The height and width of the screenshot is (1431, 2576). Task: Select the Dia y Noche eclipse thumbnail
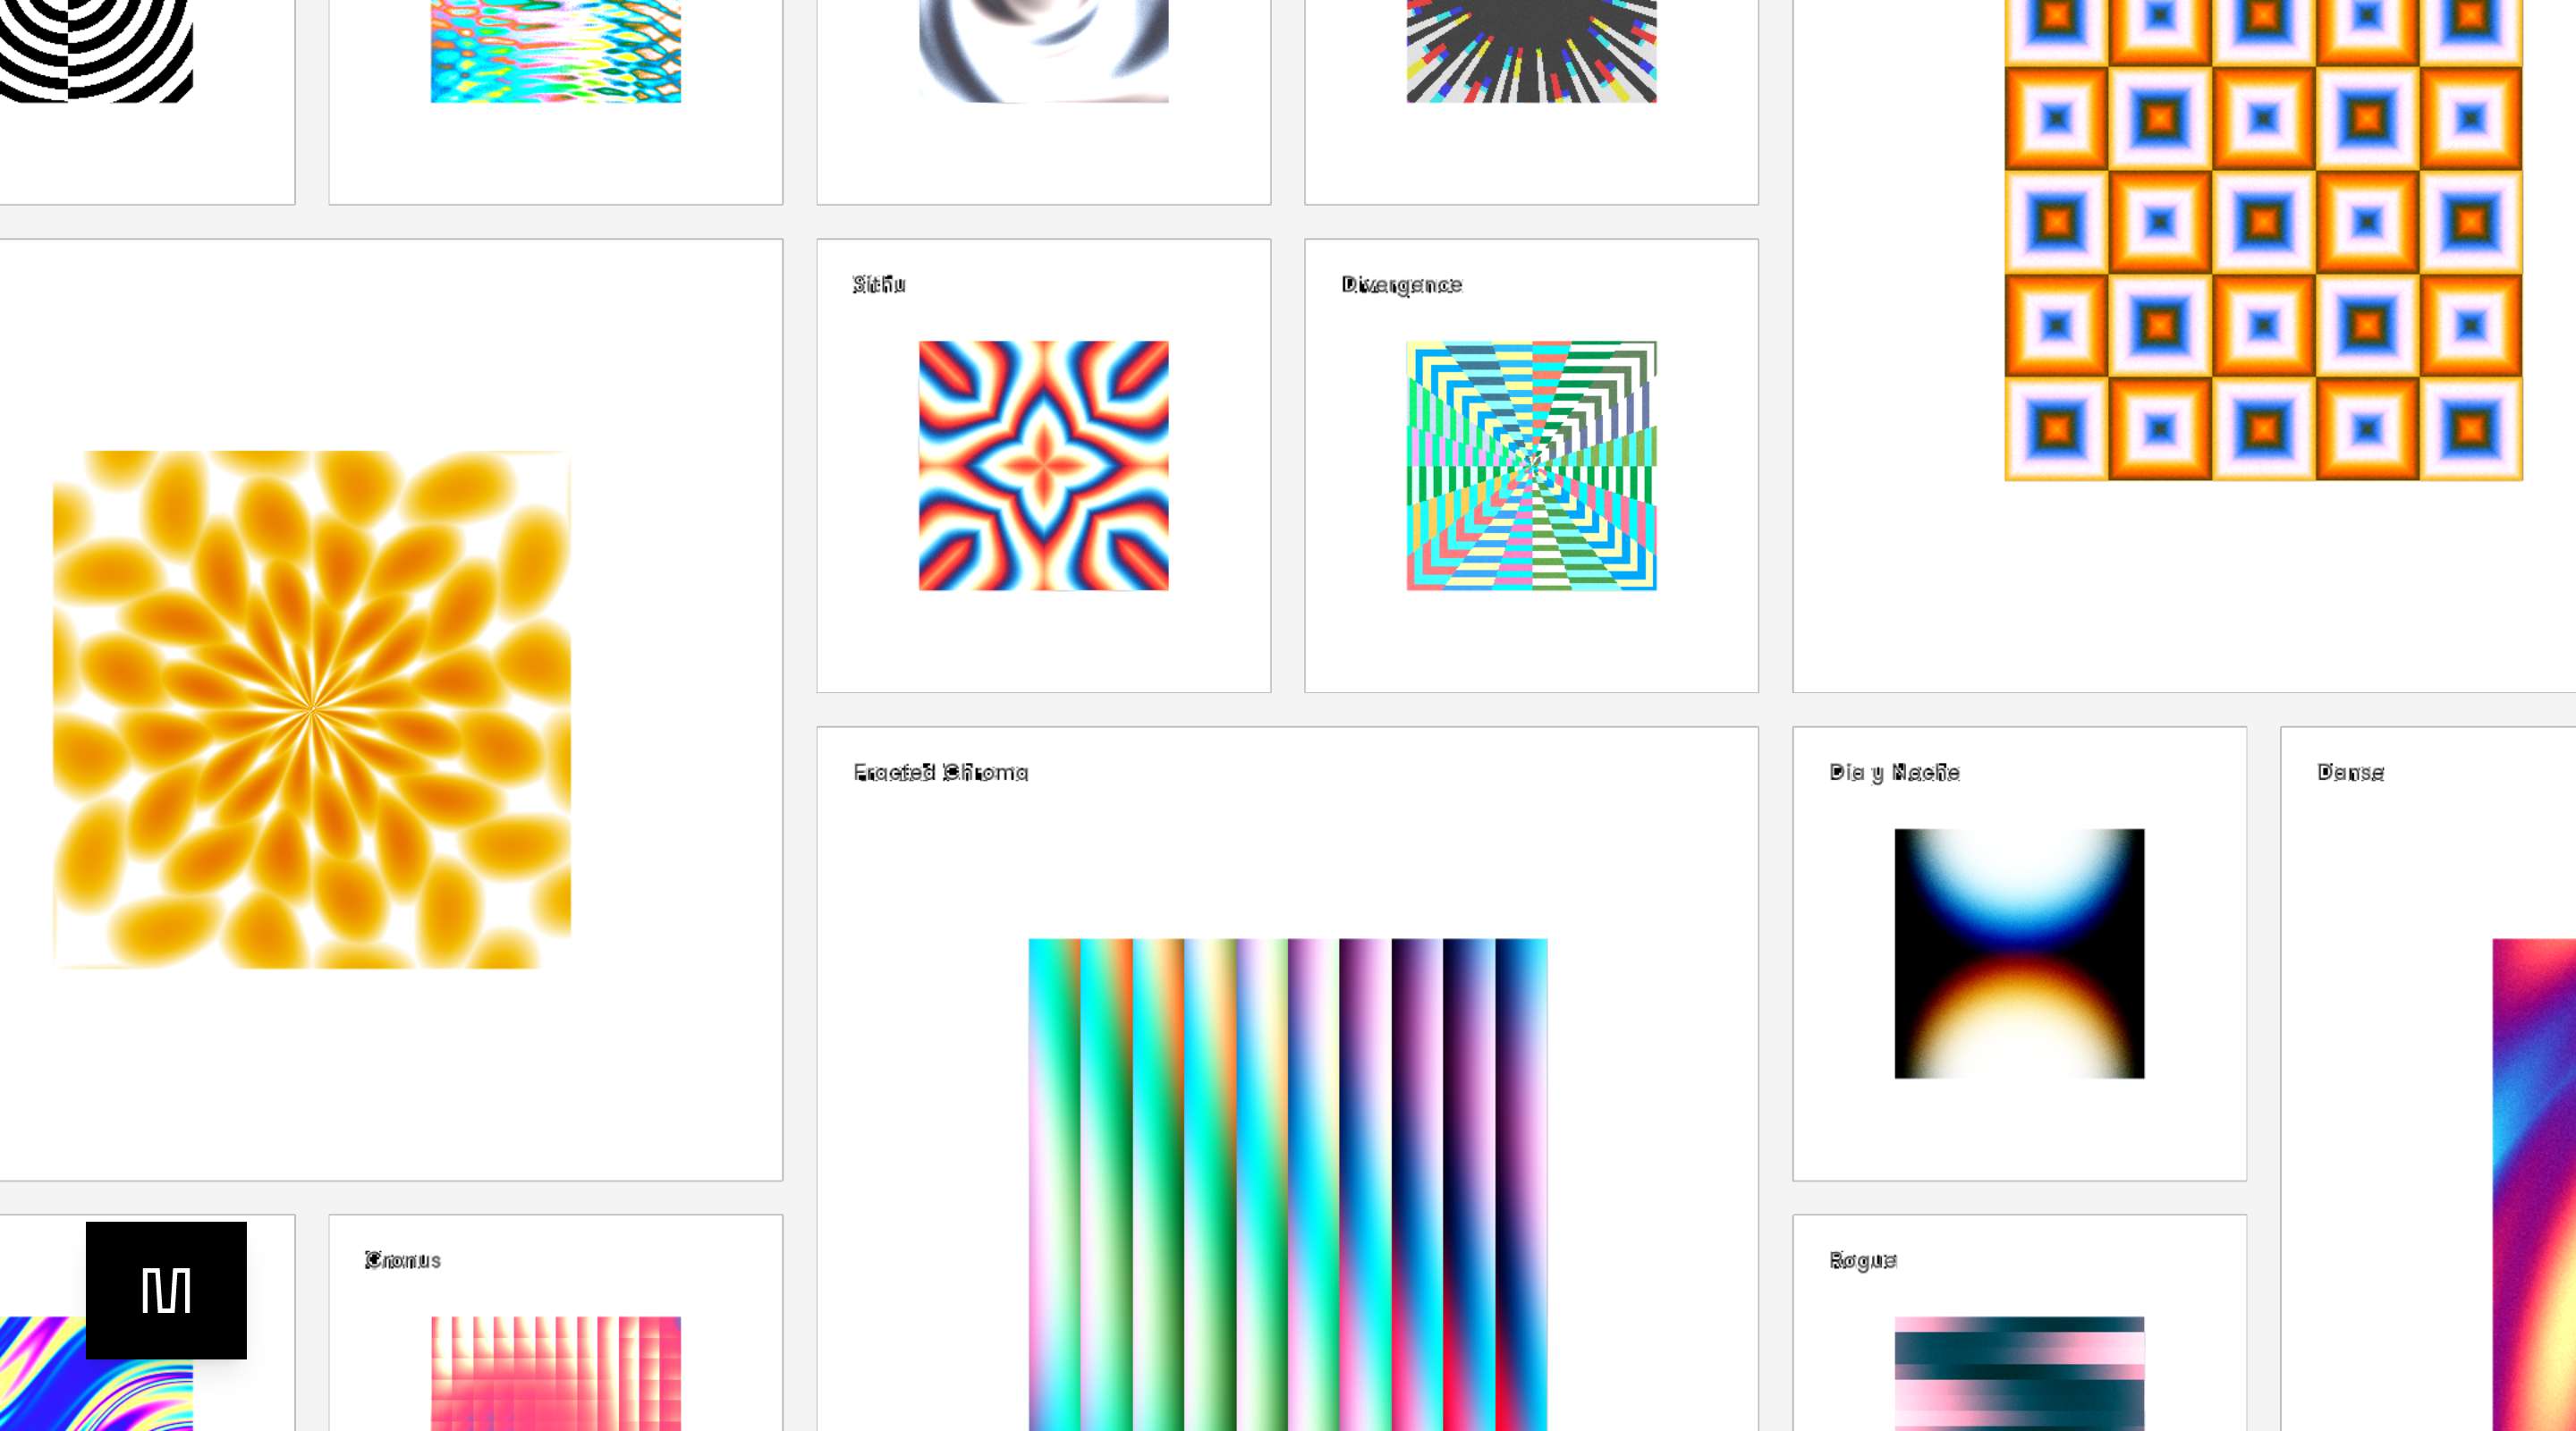tap(2018, 953)
